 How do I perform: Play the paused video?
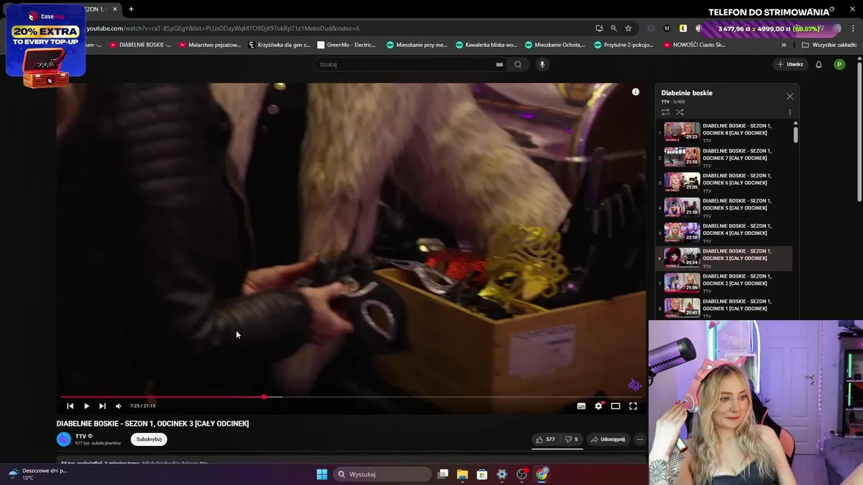pos(86,406)
